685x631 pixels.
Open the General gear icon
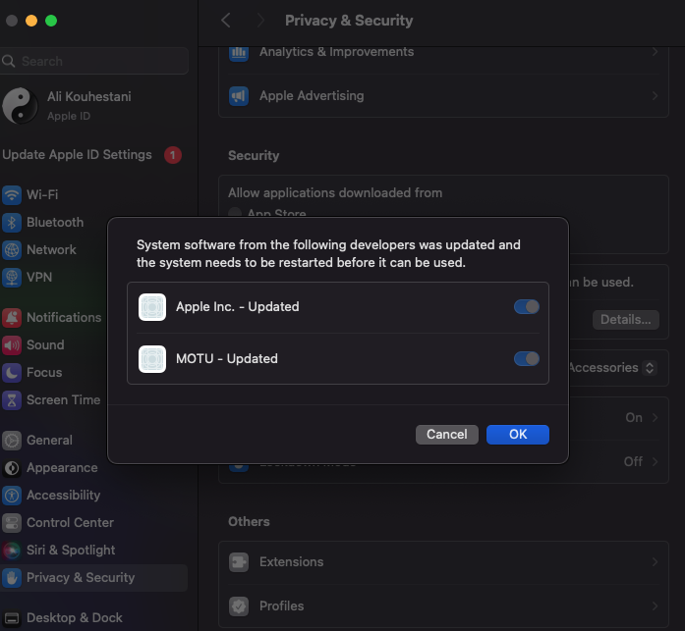click(x=12, y=441)
